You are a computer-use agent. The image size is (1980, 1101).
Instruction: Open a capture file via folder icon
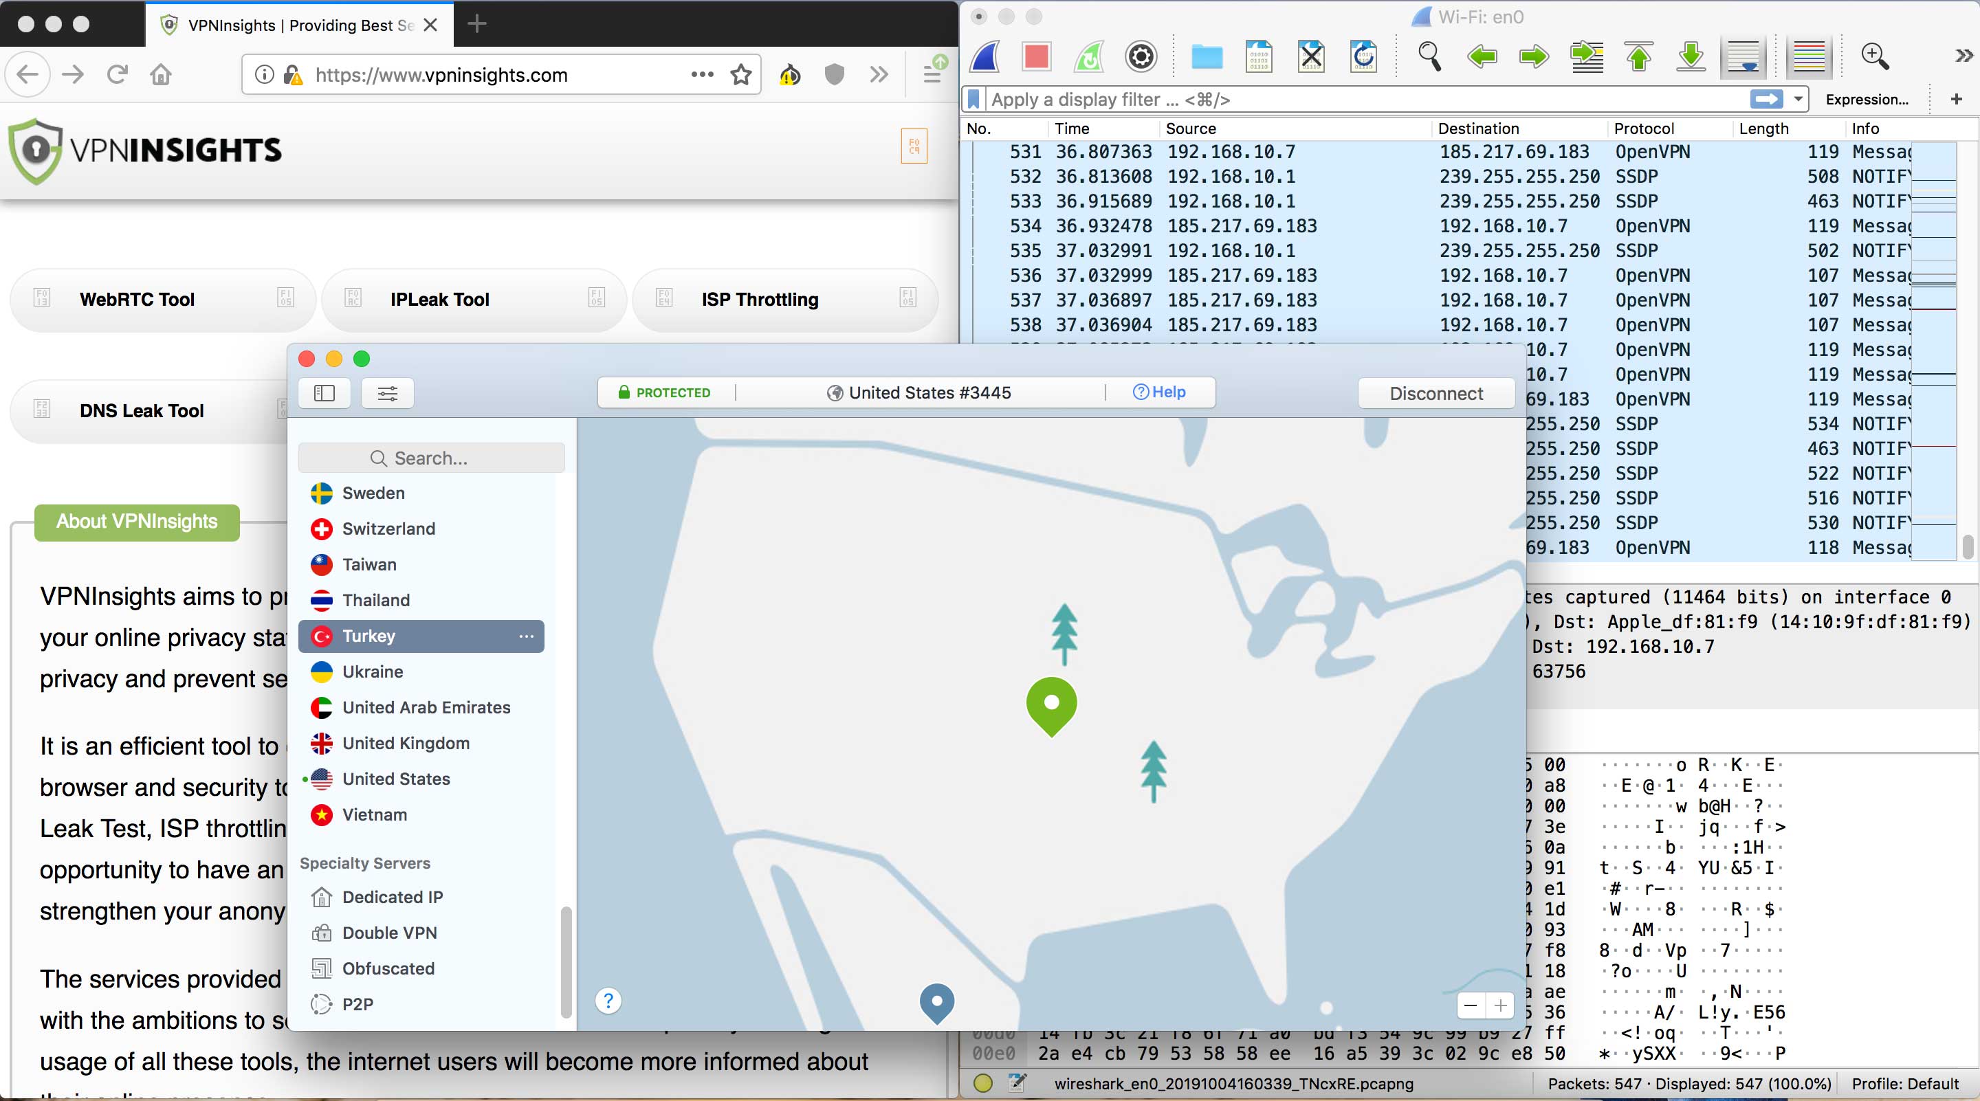[1207, 56]
